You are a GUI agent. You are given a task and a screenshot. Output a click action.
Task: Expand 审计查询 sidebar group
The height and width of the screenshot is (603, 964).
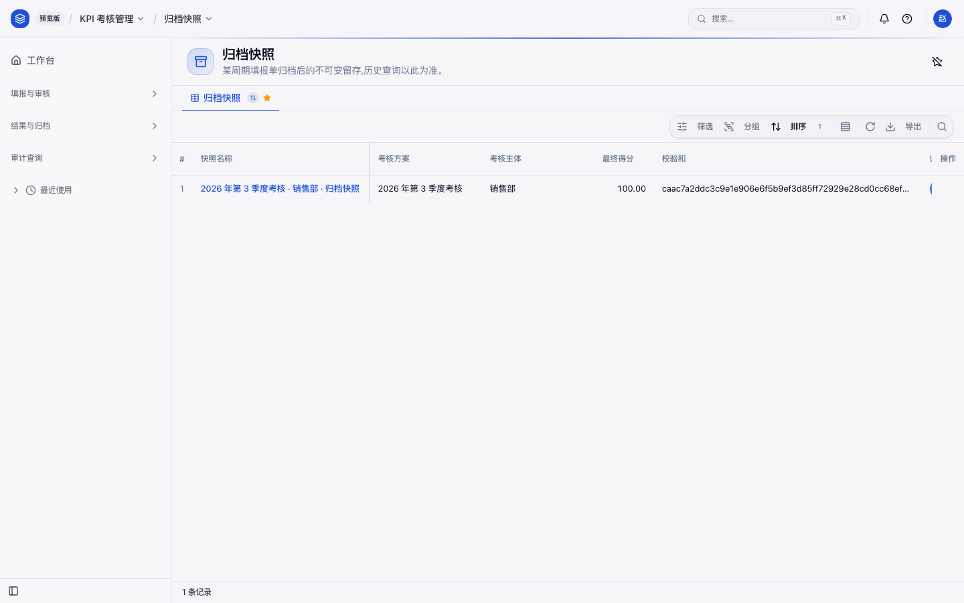tap(85, 158)
